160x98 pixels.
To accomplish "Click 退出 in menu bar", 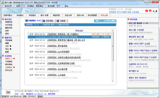I will click(67, 6).
